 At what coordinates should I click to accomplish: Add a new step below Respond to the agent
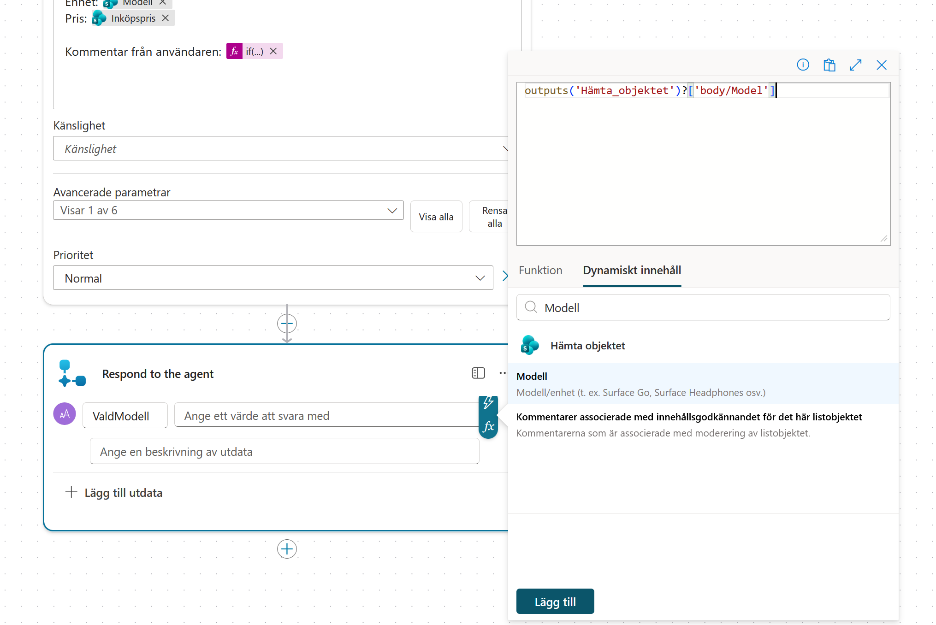tap(287, 549)
